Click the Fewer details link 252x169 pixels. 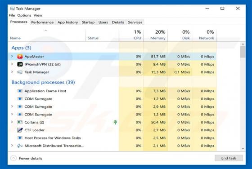31,158
